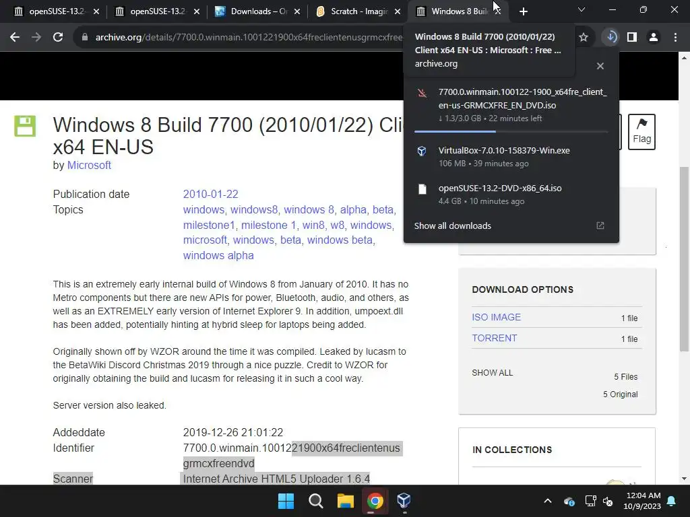
Task: Open the VirtualBox-7.0.10 installer download
Action: pos(511,156)
